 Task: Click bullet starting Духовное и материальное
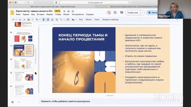point(144,38)
